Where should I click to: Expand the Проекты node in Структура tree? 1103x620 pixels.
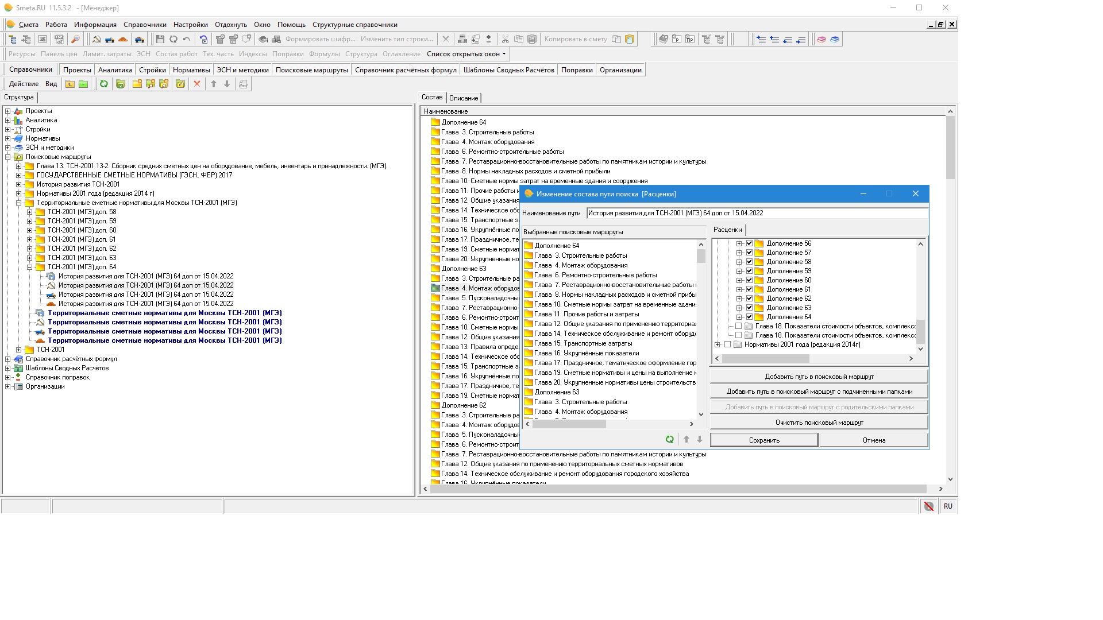[x=8, y=111]
